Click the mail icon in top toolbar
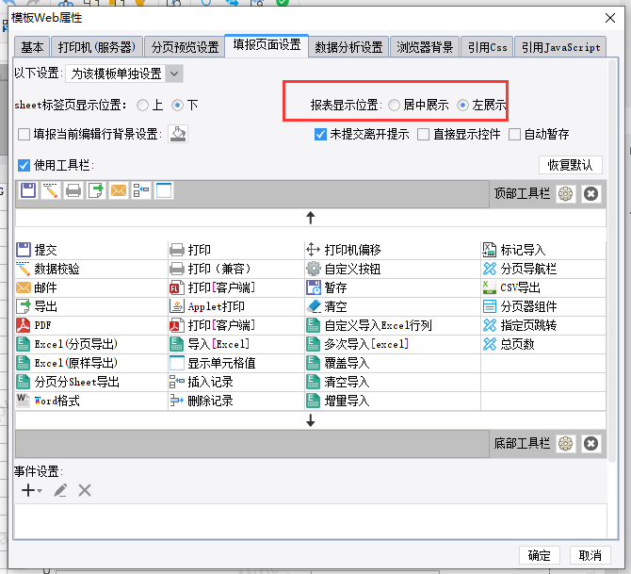The width and height of the screenshot is (631, 574). pos(119,190)
